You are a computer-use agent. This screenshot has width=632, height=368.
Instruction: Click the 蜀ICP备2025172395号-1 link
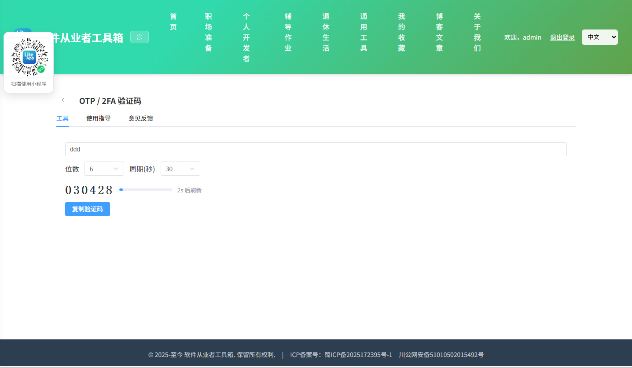tap(358, 355)
